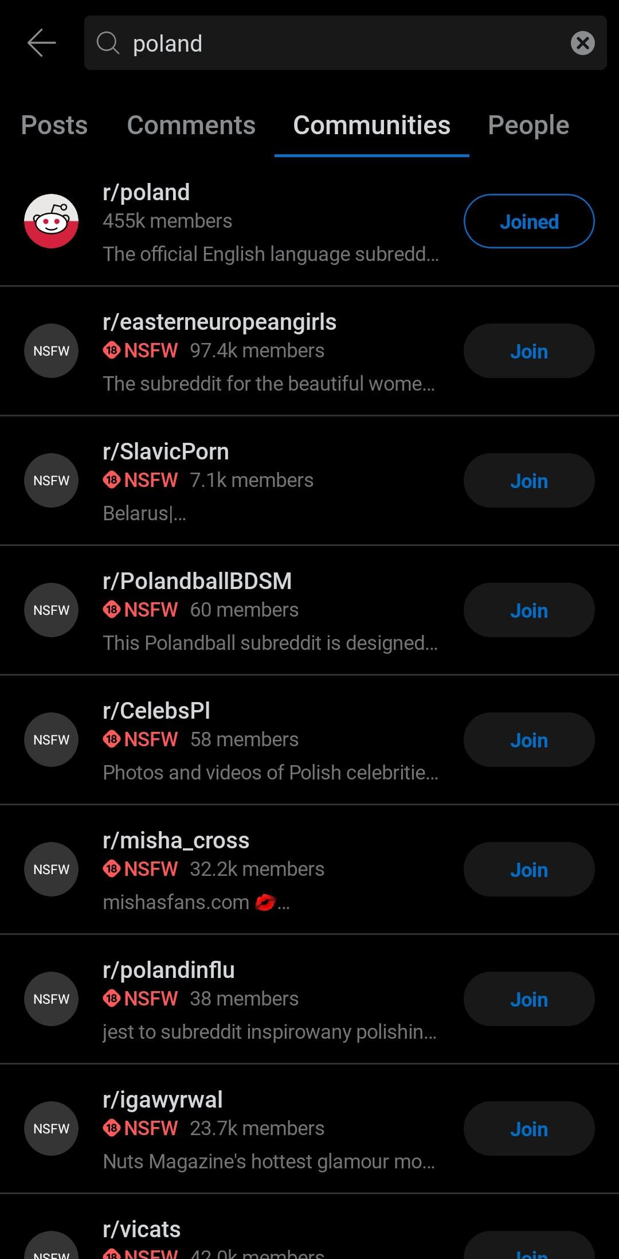This screenshot has width=619, height=1259.
Task: Tap the r/PolandballBDSM NSFW avatar icon
Action: point(51,610)
